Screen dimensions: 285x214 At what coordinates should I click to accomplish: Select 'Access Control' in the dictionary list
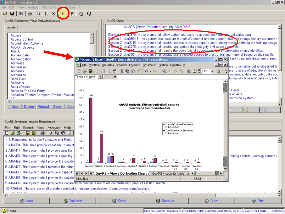point(22,39)
